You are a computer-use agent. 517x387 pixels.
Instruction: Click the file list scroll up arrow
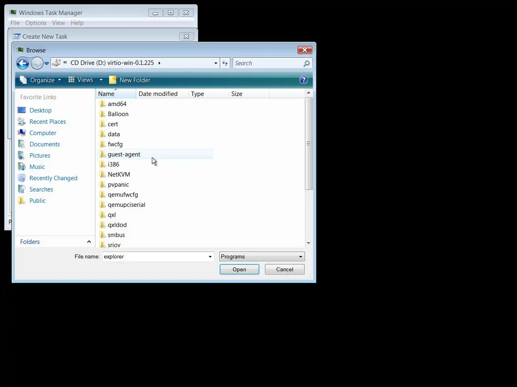309,93
